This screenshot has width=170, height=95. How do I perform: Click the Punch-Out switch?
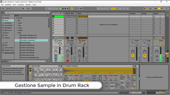pyautogui.click(x=117, y=8)
